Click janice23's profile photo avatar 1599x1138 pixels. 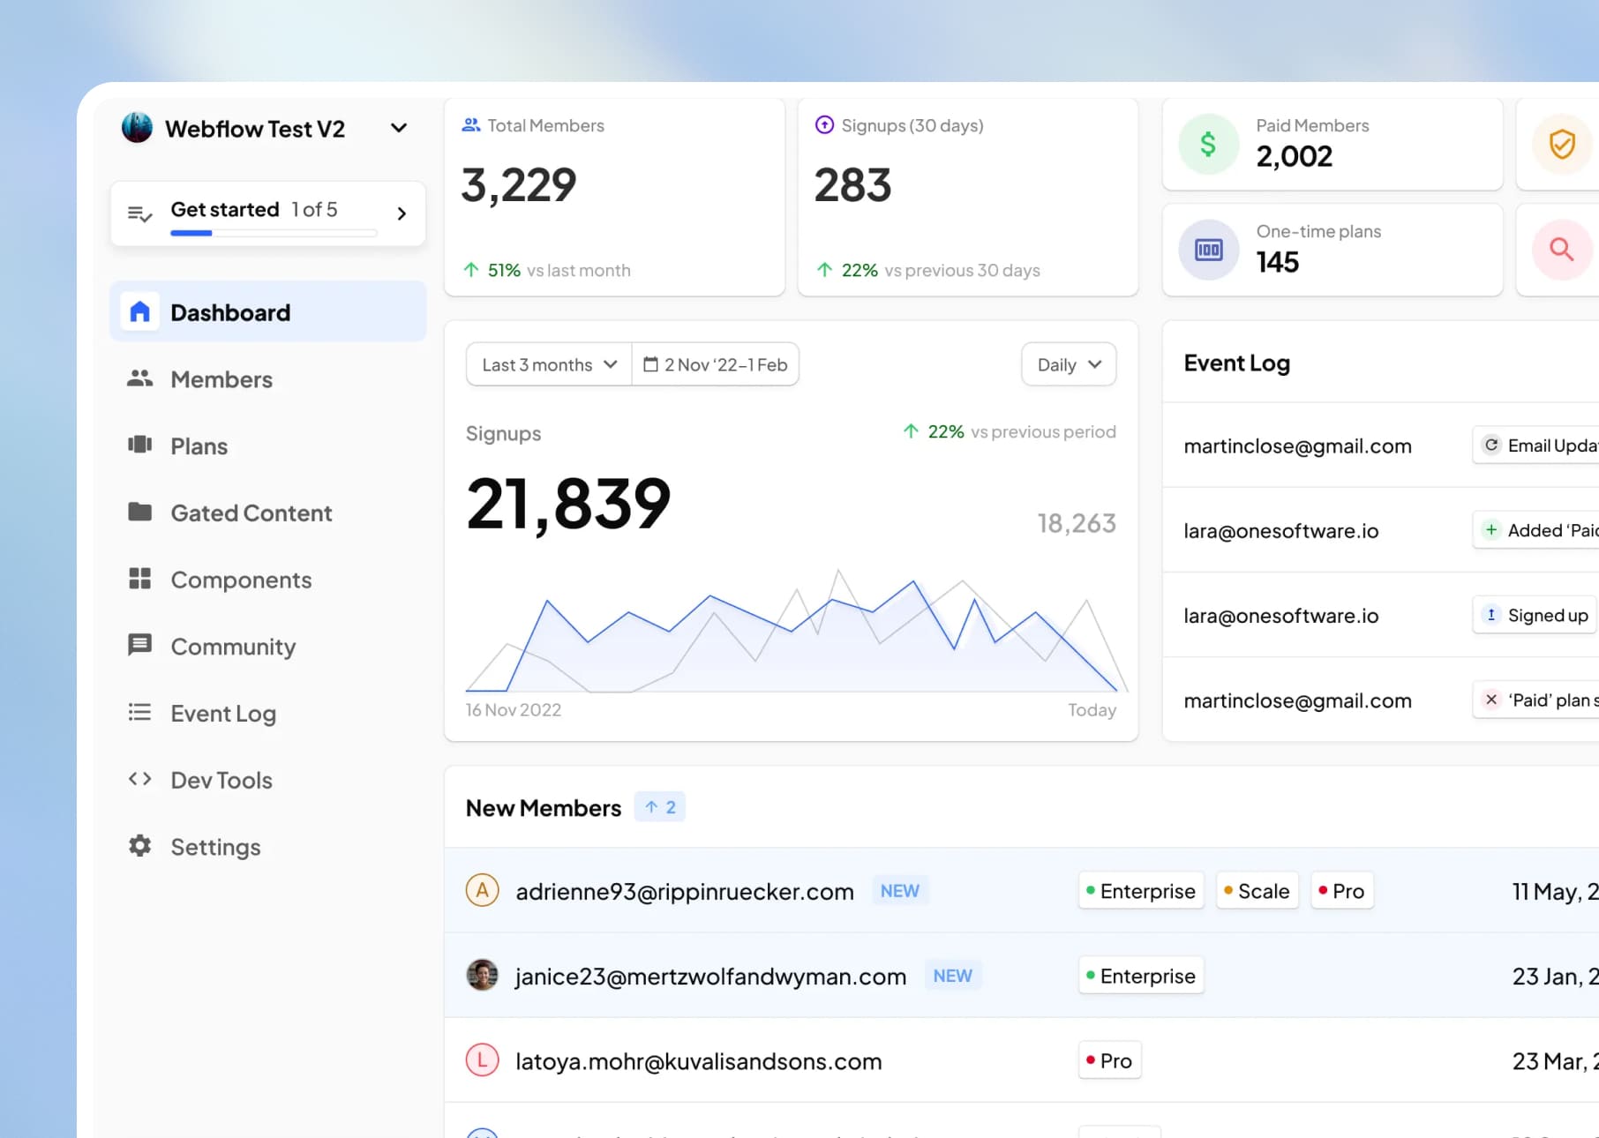[483, 976]
